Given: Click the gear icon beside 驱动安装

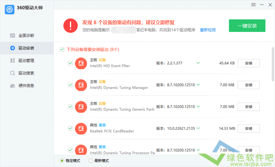Looking at the screenshot, I should pos(13,48).
